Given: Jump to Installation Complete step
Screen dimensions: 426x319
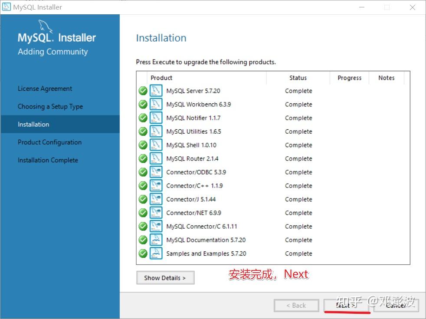Looking at the screenshot, I should click(x=48, y=160).
